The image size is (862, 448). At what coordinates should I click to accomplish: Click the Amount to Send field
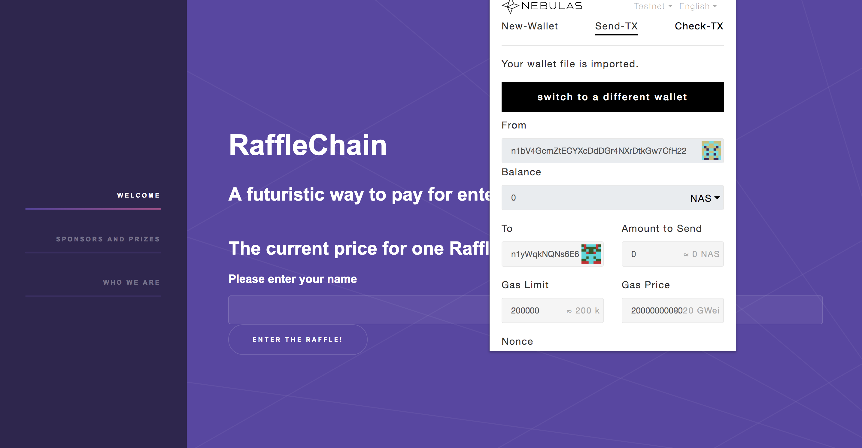point(653,254)
